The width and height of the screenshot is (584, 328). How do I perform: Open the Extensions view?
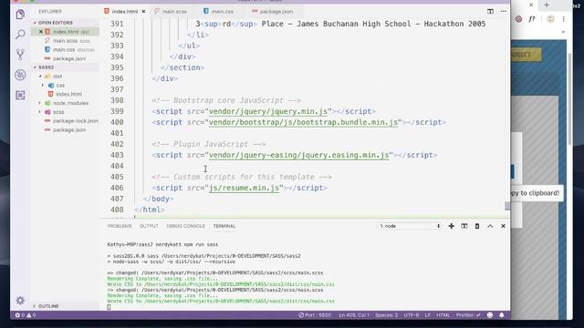coord(20,95)
